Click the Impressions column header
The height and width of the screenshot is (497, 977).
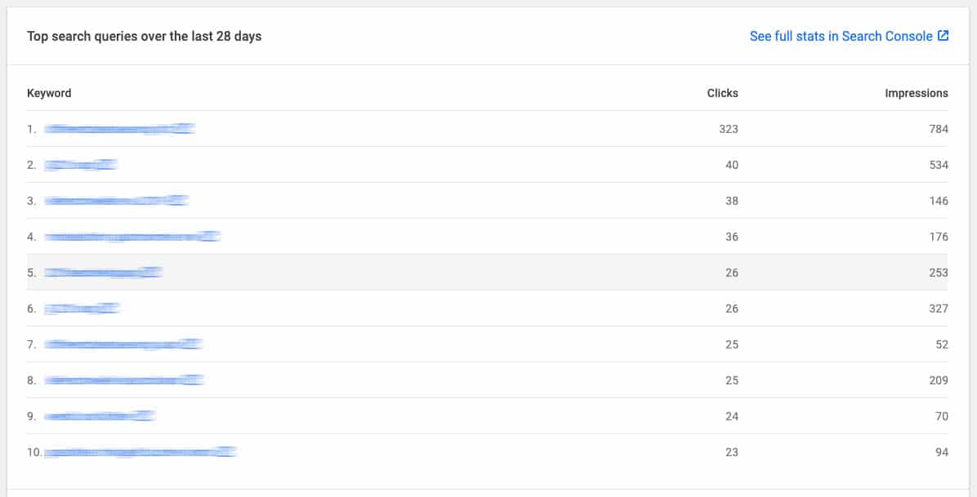click(x=916, y=93)
